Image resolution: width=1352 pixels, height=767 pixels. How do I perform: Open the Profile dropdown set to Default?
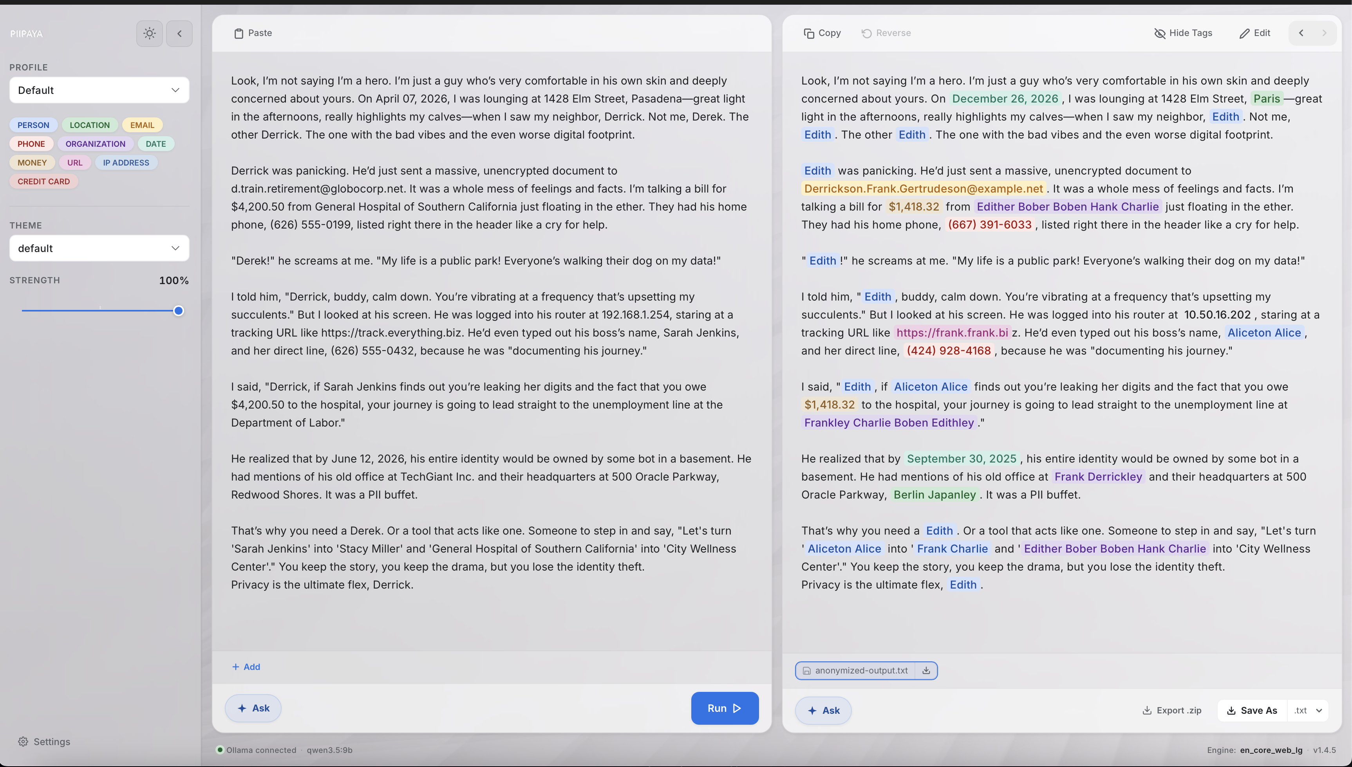99,90
